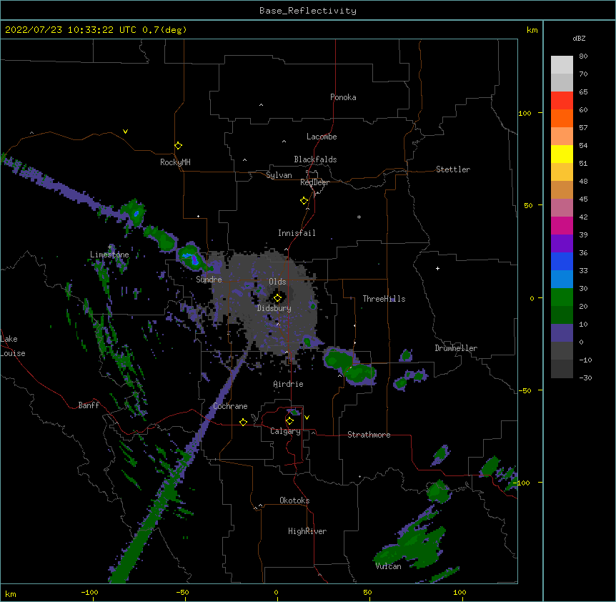
Task: Click the Innisfail city label
Action: click(x=297, y=233)
